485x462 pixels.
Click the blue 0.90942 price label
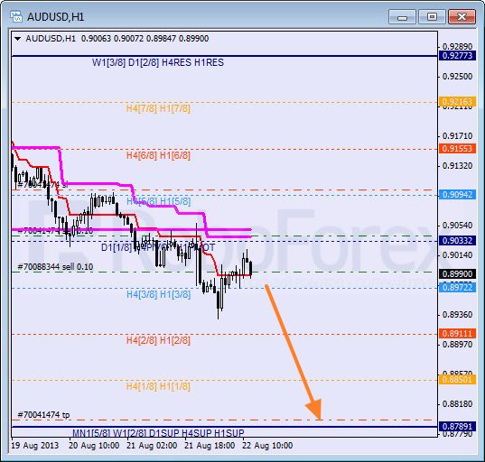[457, 195]
